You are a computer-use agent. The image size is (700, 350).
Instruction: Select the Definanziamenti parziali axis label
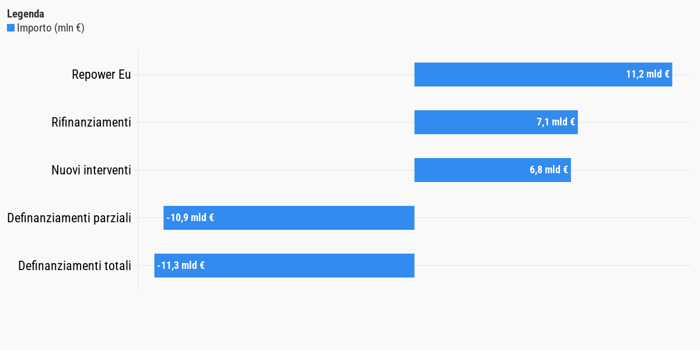(x=69, y=218)
